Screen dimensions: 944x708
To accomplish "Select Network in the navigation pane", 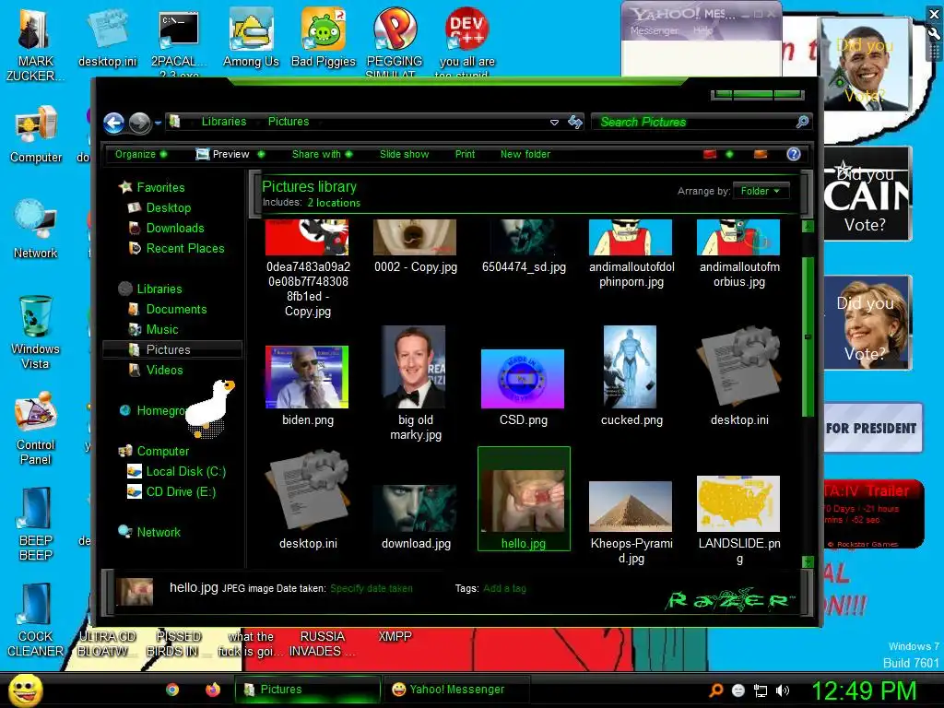I will 159,532.
